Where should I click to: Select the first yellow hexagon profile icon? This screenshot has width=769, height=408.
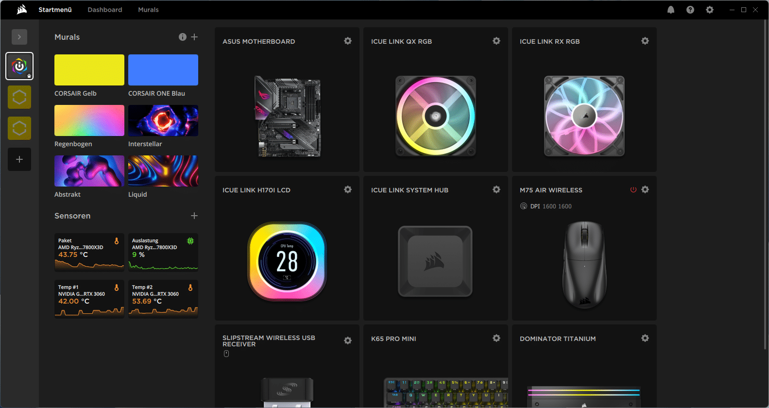[19, 97]
